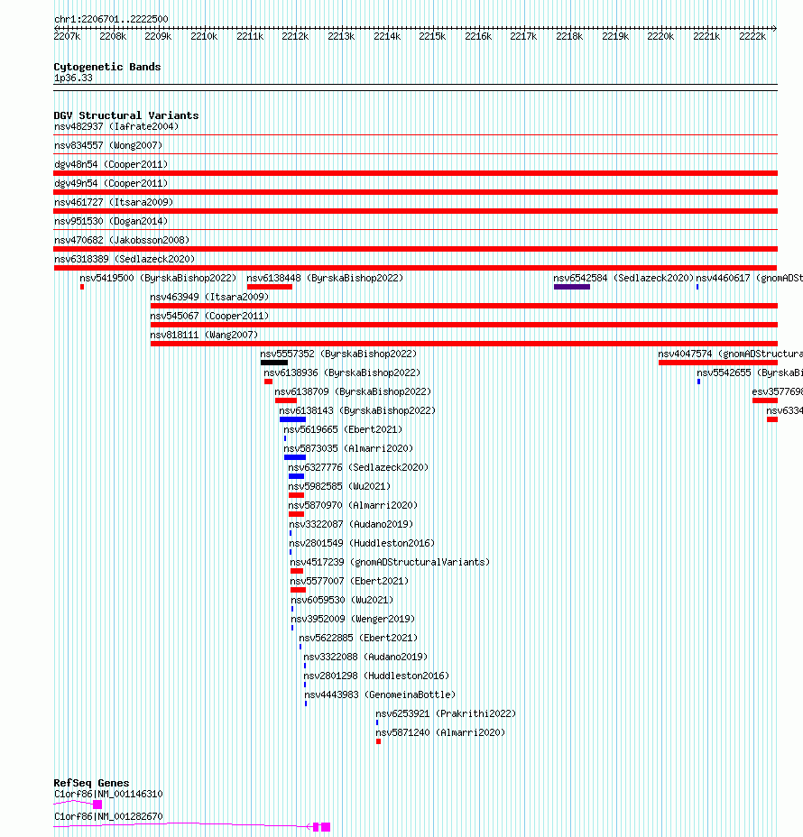The height and width of the screenshot is (837, 803).
Task: Click the nsv4443983 (GenomeinaBottle) label
Action: (x=380, y=695)
